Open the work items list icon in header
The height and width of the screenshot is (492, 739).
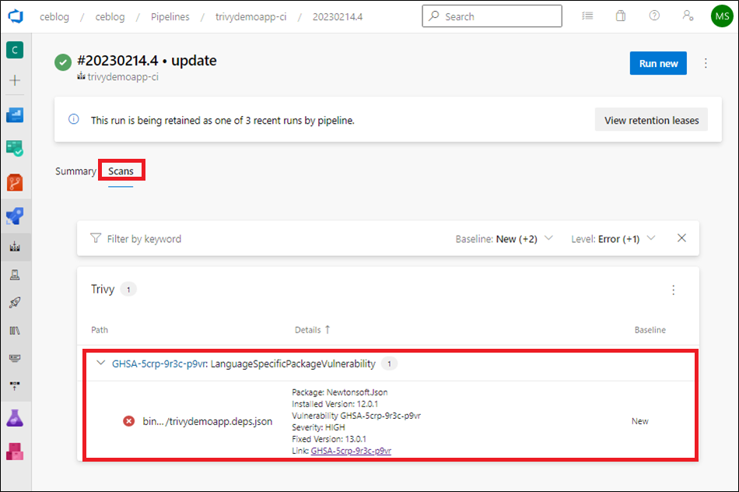click(x=587, y=16)
